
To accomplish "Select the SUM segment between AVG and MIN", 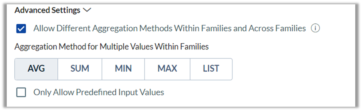I will (x=80, y=69).
